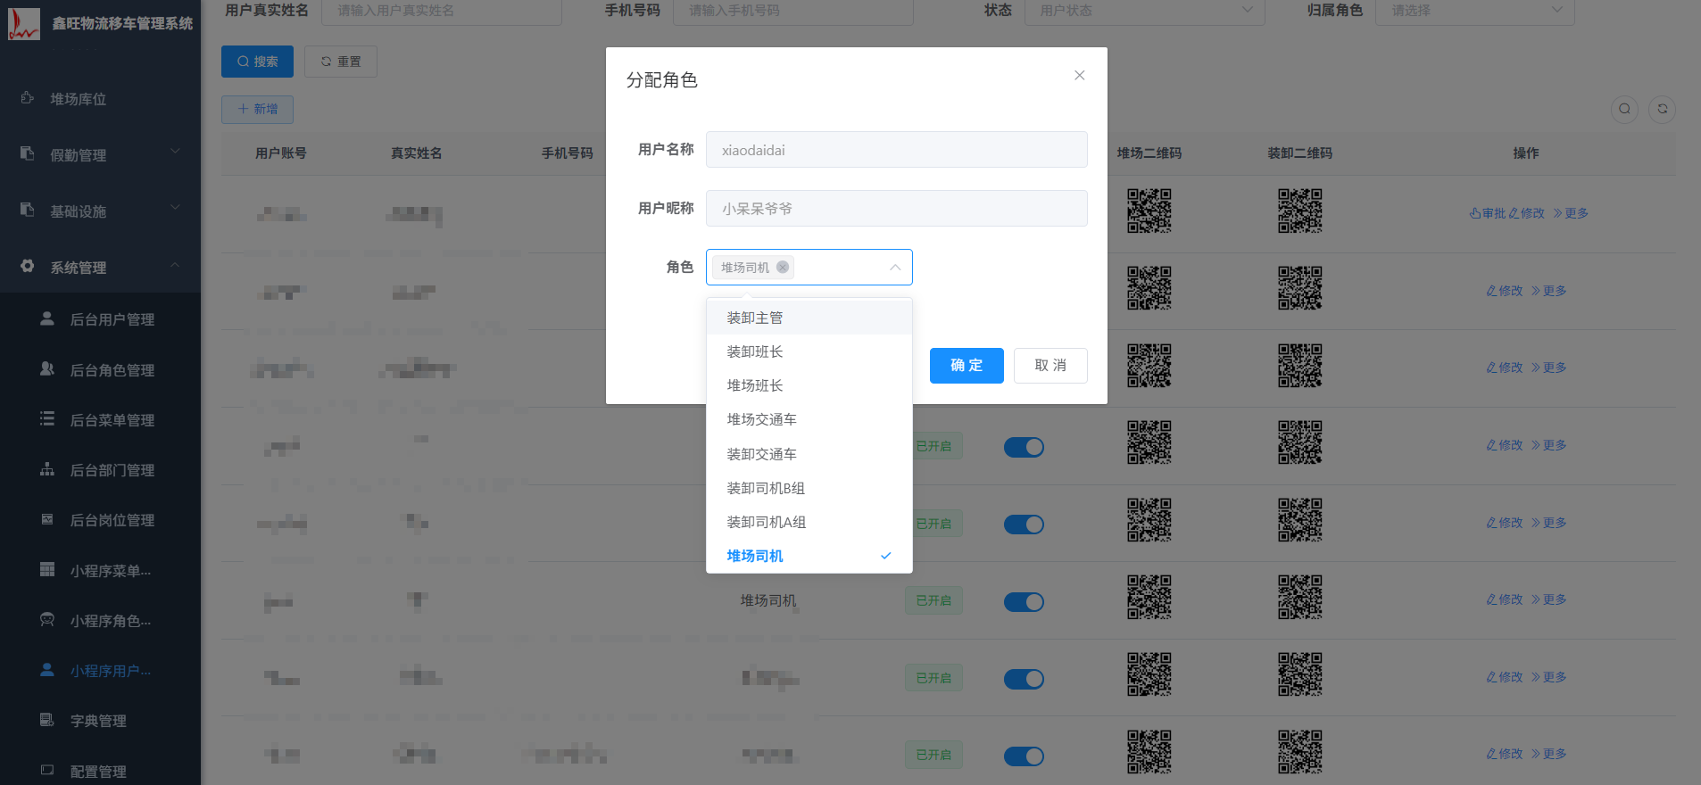Image resolution: width=1701 pixels, height=785 pixels.
Task: Click first row 装卸二维码 QR thumbnail
Action: click(1299, 211)
